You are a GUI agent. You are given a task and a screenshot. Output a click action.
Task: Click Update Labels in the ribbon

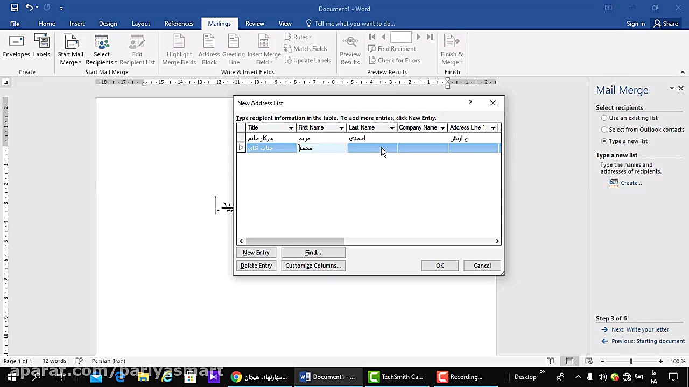(x=307, y=60)
